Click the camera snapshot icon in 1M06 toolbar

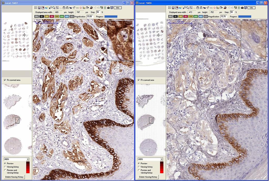[242, 8]
